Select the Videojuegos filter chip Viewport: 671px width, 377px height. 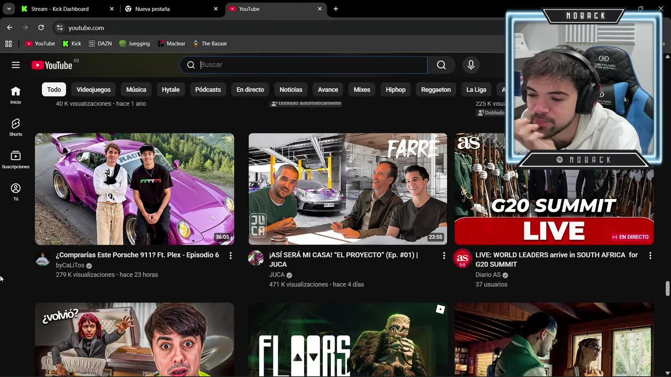point(93,90)
